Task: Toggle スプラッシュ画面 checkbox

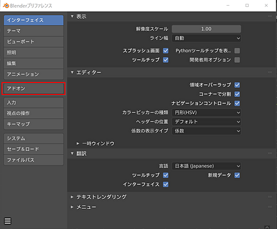Action: click(x=166, y=50)
